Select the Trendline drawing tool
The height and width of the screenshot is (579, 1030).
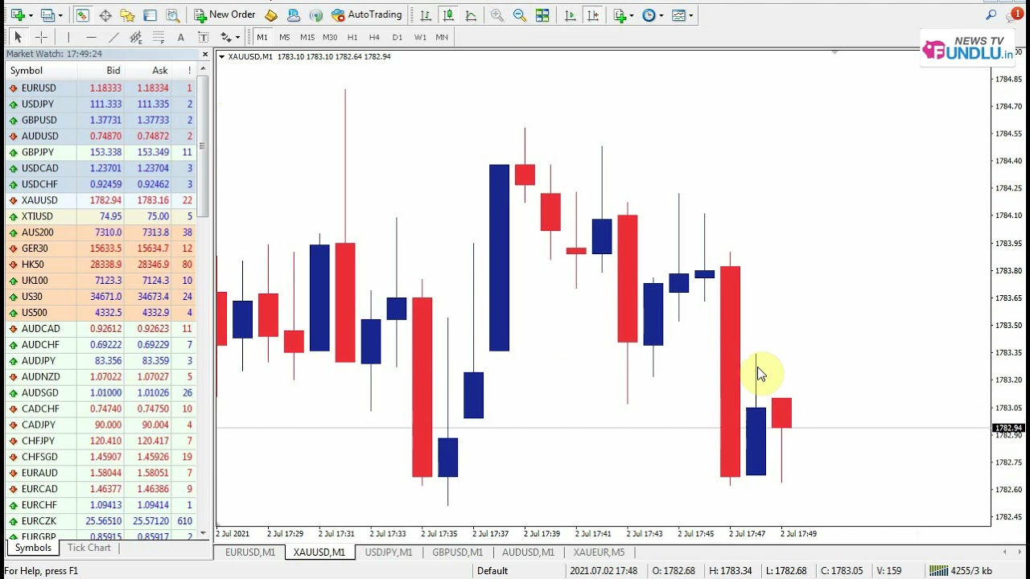pos(113,37)
